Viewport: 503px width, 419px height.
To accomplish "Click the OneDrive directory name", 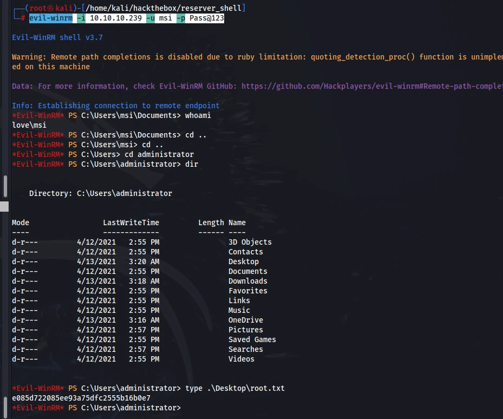I will (246, 320).
